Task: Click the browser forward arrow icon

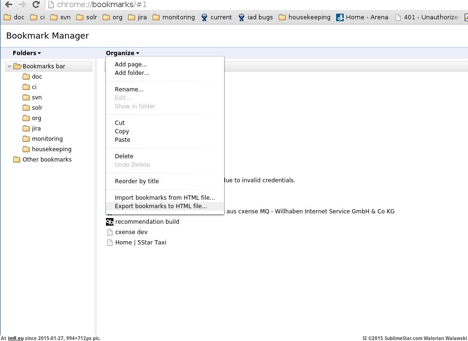Action: click(x=22, y=5)
